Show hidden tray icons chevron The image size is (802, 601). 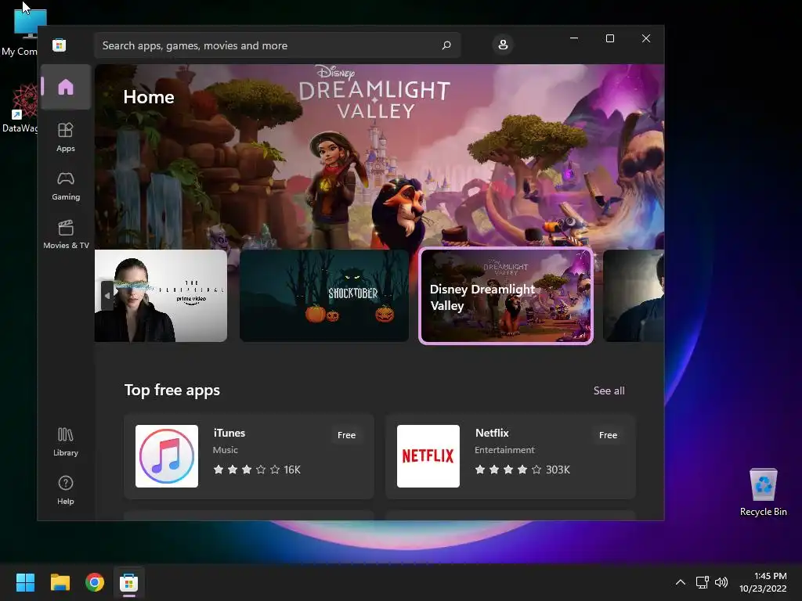pos(681,582)
